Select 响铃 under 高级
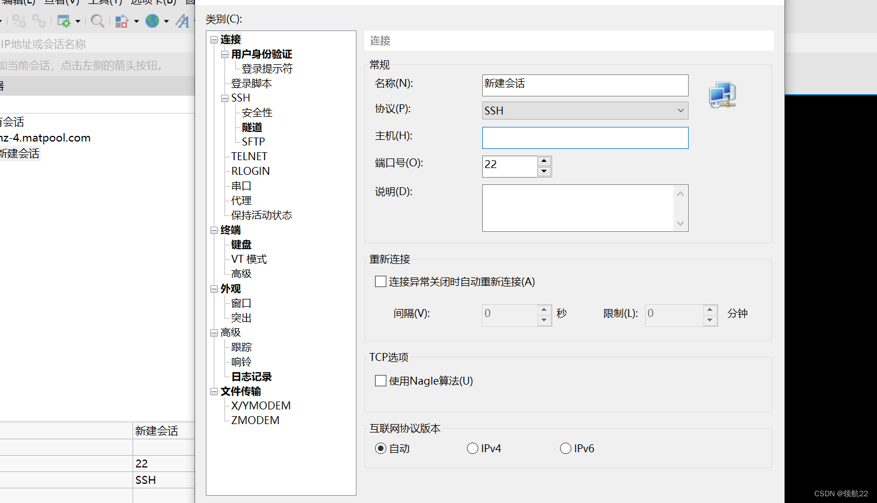The height and width of the screenshot is (503, 877). [x=241, y=362]
